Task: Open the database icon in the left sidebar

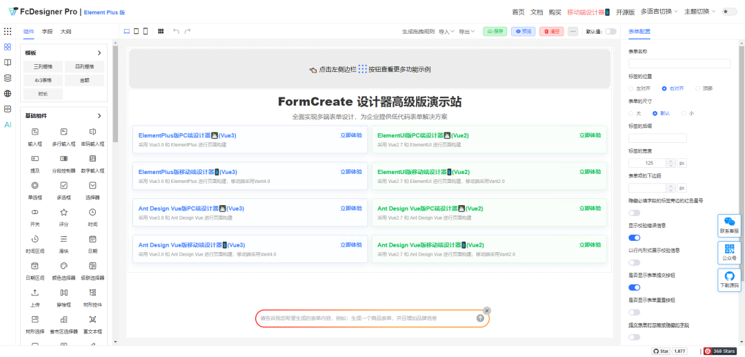Action: click(8, 78)
